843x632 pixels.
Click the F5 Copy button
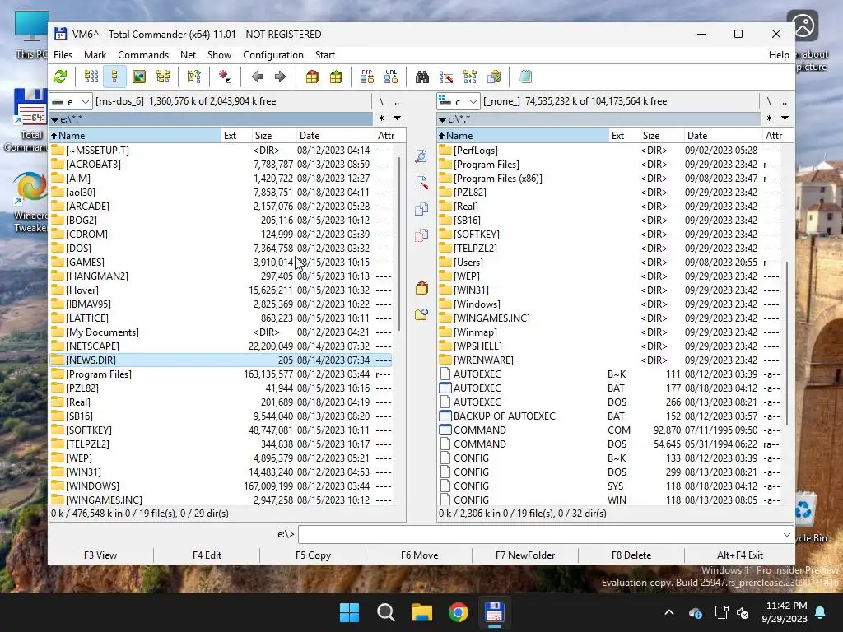pos(313,555)
